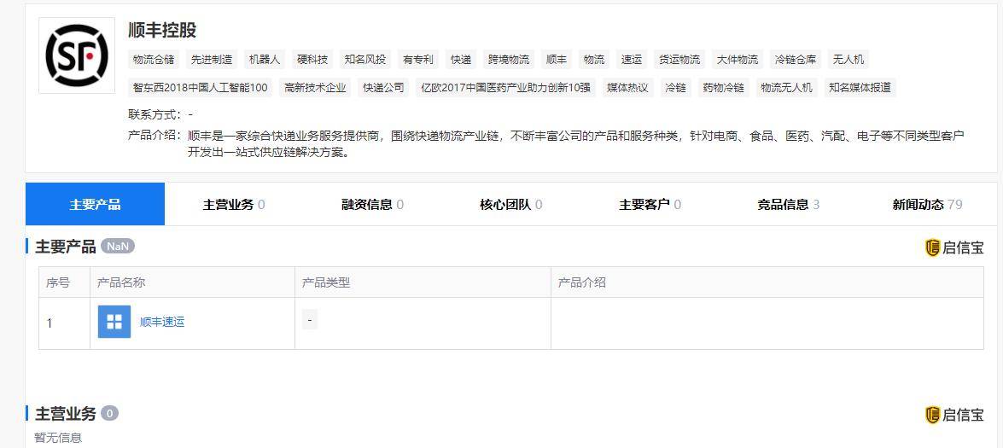Select the 高新技术企业 tag

click(x=315, y=88)
